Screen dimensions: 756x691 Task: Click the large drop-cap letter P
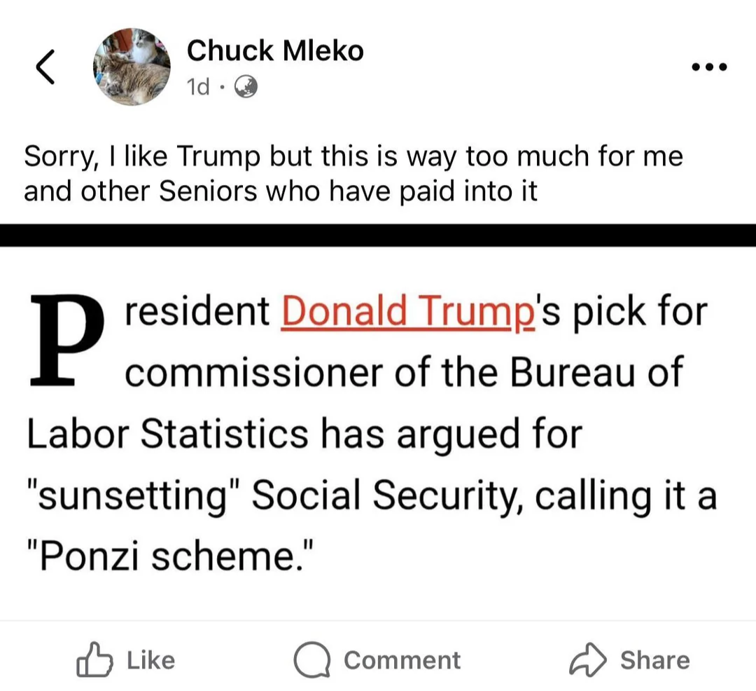[66, 341]
